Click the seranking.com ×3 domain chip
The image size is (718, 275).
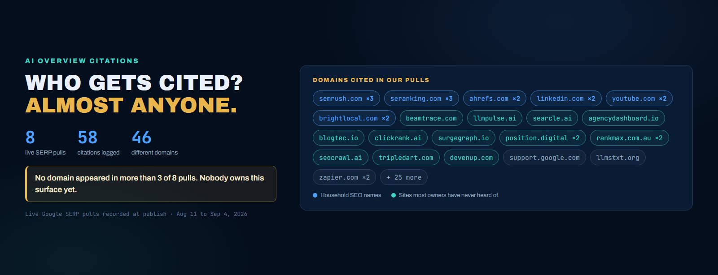point(421,99)
